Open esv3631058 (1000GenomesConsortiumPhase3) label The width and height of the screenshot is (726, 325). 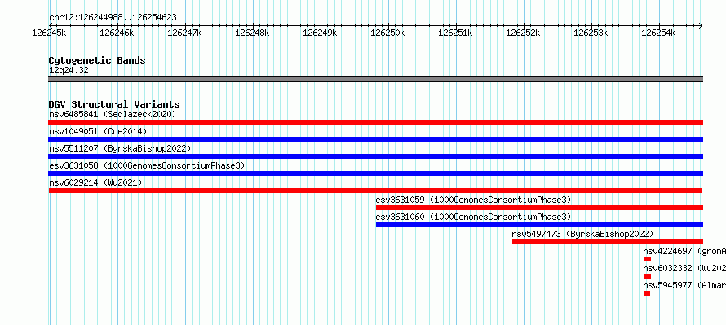tap(147, 165)
